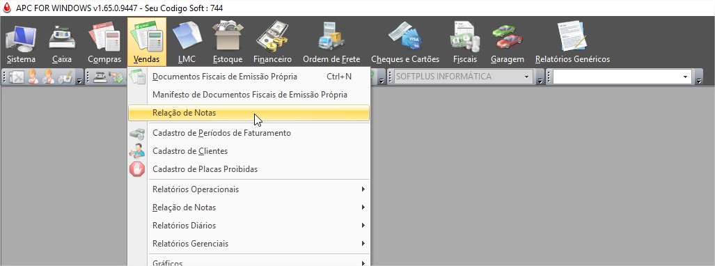Select Documentos Fiscais de Emissão Própria
715x266 pixels.
point(249,77)
